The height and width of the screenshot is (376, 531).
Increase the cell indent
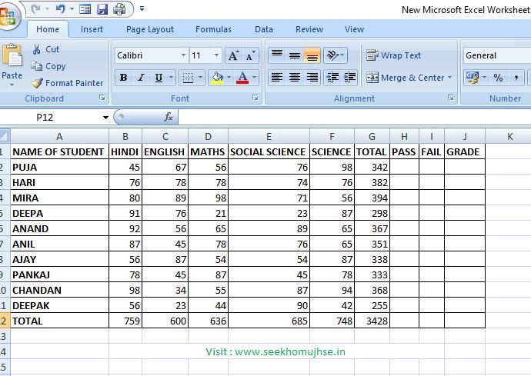click(350, 78)
